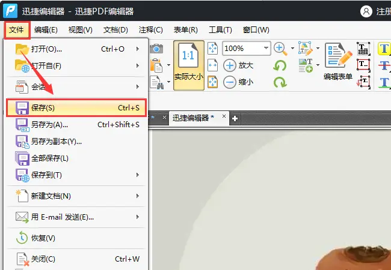
Task: Expand the 保存到(T) submenu arrow
Action: (138, 175)
